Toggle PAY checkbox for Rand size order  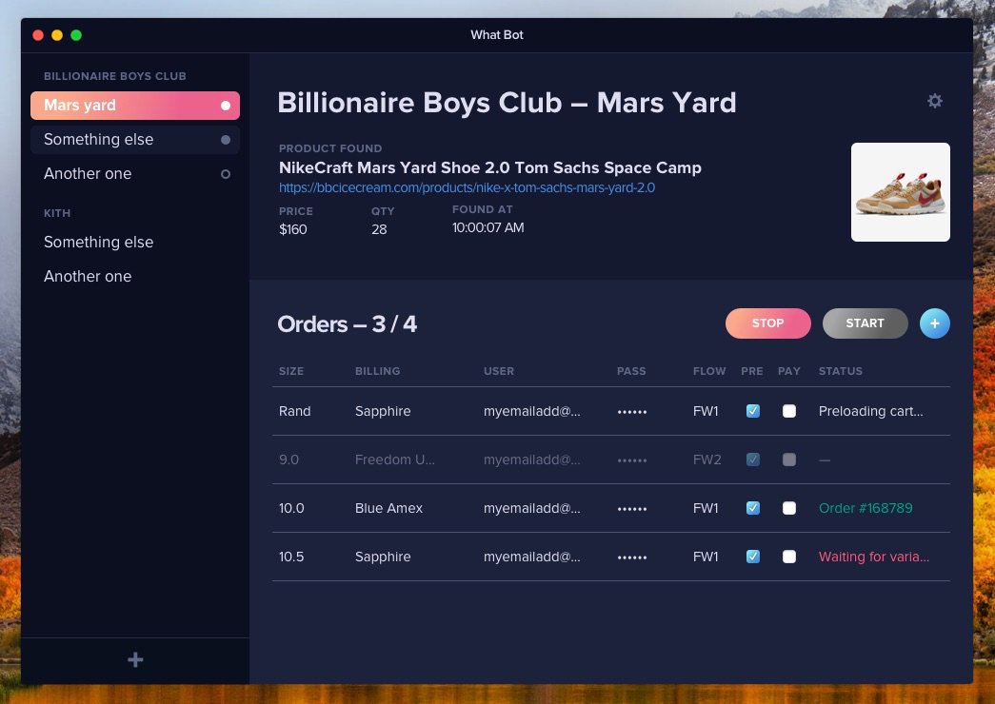coord(788,411)
